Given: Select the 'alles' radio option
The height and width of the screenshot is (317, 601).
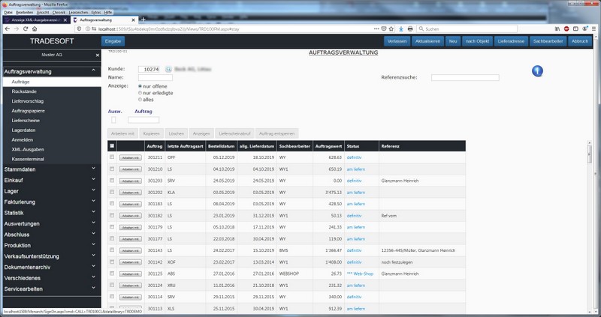Looking at the screenshot, I should [x=140, y=99].
